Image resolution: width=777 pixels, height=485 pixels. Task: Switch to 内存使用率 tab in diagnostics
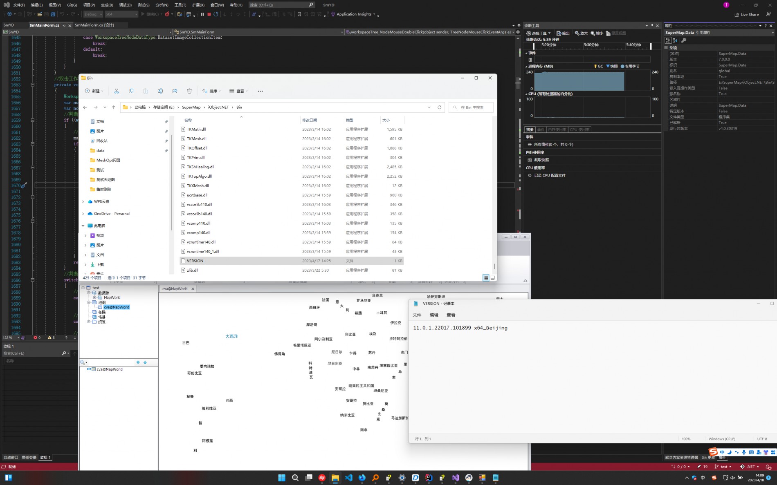point(557,129)
